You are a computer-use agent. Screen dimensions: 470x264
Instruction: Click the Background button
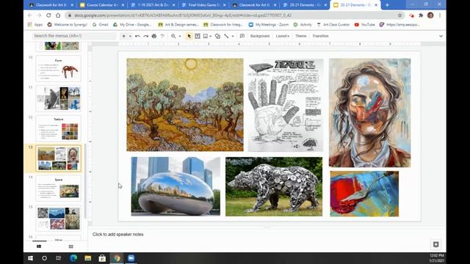pos(260,36)
